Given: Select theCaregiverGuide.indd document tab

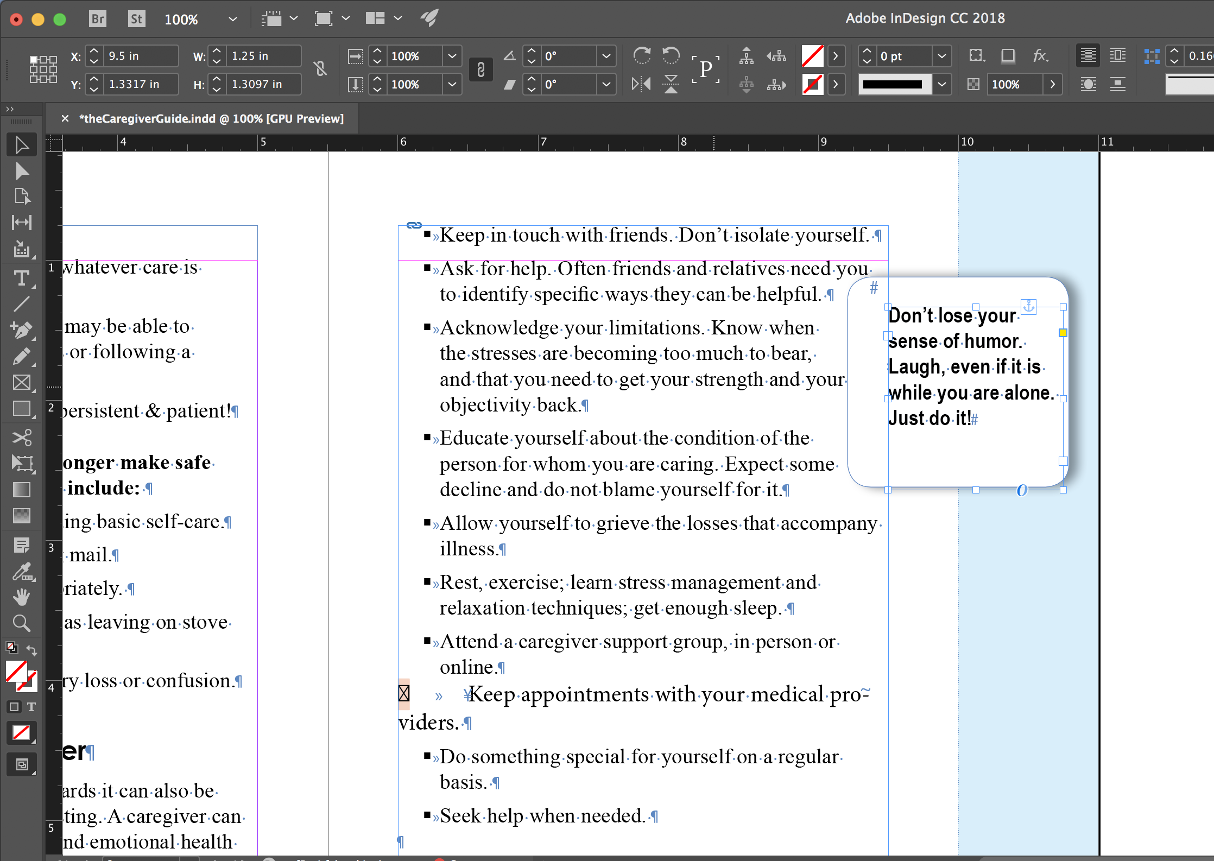Looking at the screenshot, I should [x=212, y=118].
